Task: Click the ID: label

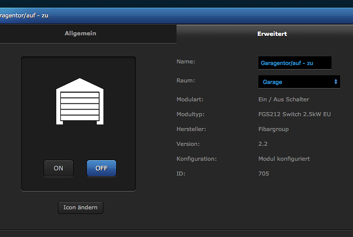Action: (x=181, y=174)
